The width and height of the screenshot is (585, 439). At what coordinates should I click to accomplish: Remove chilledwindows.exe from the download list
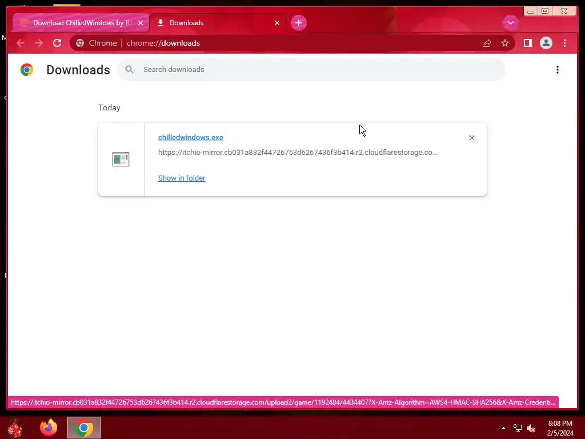coord(471,138)
